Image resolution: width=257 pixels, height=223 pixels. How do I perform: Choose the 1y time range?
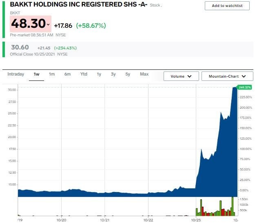pyautogui.click(x=99, y=74)
